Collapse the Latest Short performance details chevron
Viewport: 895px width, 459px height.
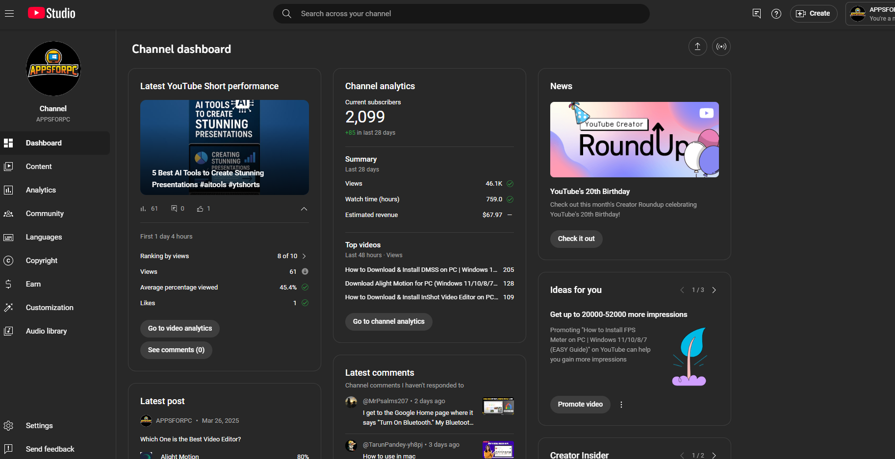click(304, 209)
